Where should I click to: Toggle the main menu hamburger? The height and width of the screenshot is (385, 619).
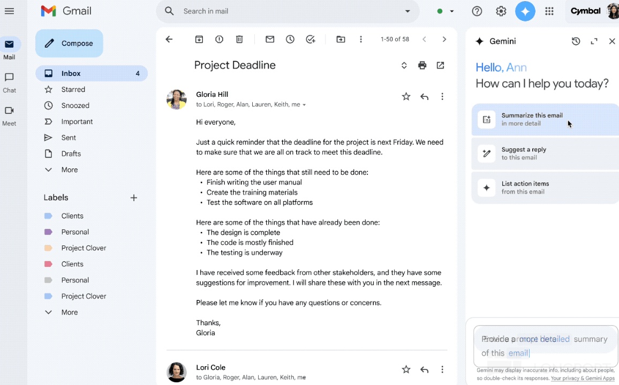(x=9, y=11)
